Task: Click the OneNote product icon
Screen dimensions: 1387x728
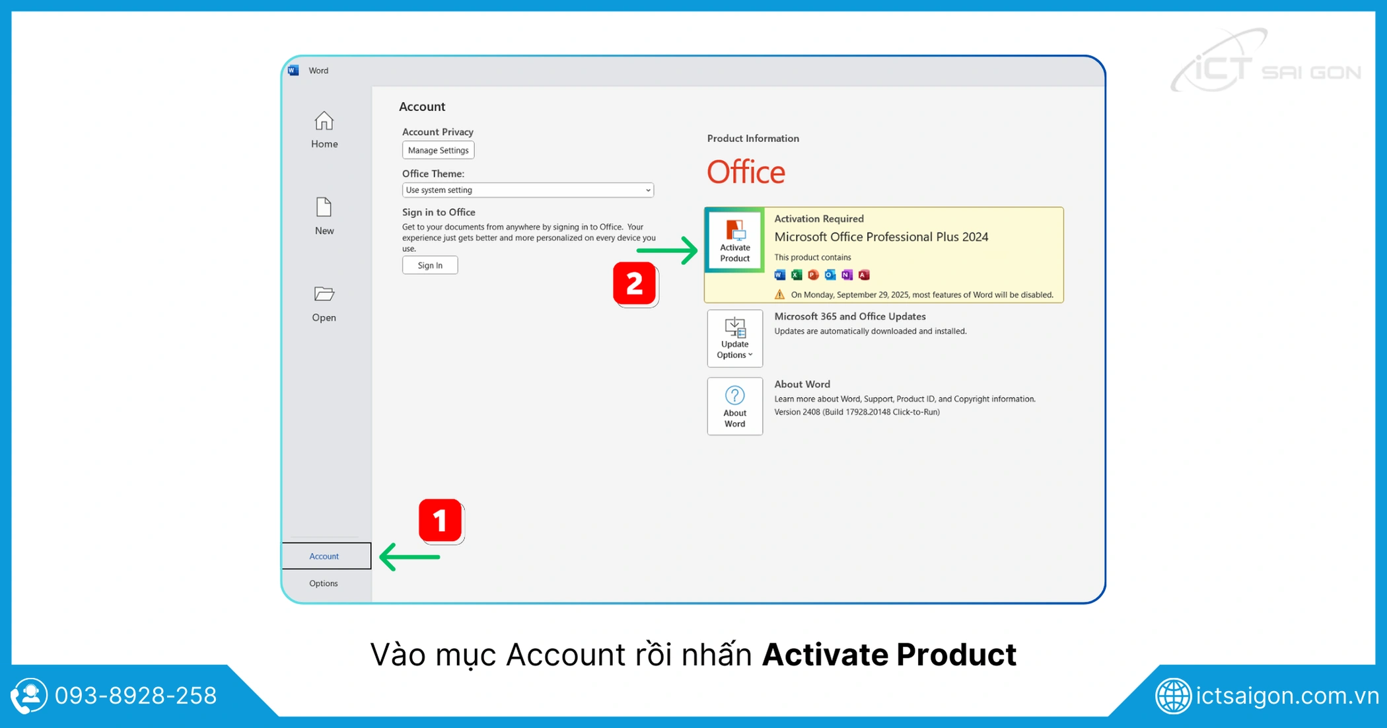Action: [x=847, y=275]
